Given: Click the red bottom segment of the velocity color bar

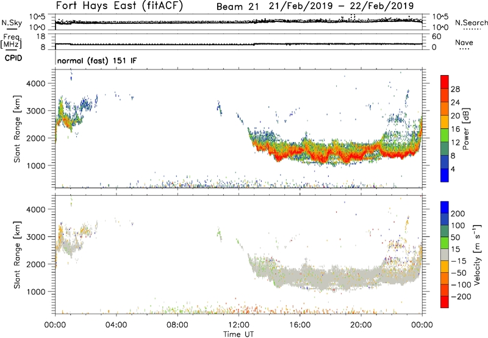Looking at the screenshot, I should pos(445,302).
